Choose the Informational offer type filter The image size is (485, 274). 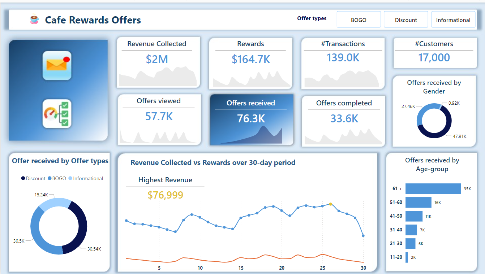453,20
